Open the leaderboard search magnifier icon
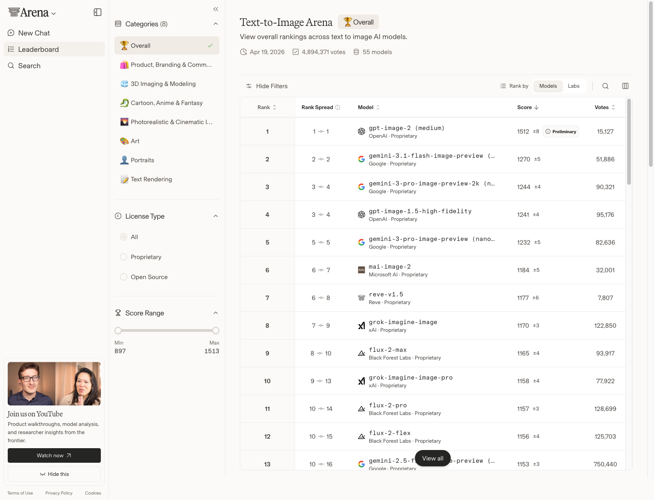The height and width of the screenshot is (500, 654). pos(605,86)
